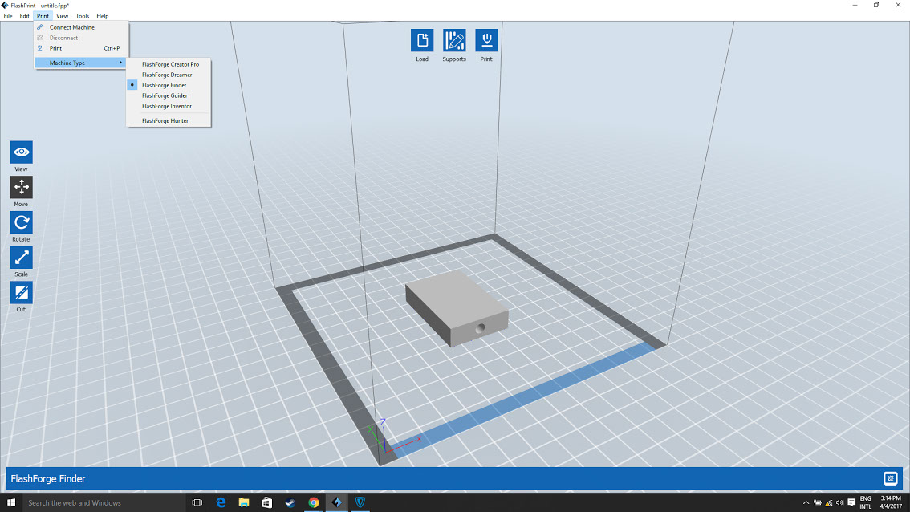Choose Print Ctrl+P menu entry

point(81,48)
